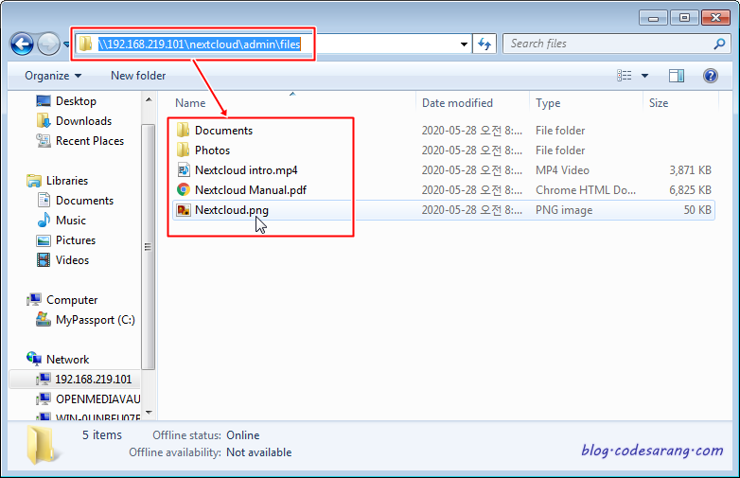This screenshot has height=478, width=740.
Task: Open the Videos library
Action: pos(72,260)
